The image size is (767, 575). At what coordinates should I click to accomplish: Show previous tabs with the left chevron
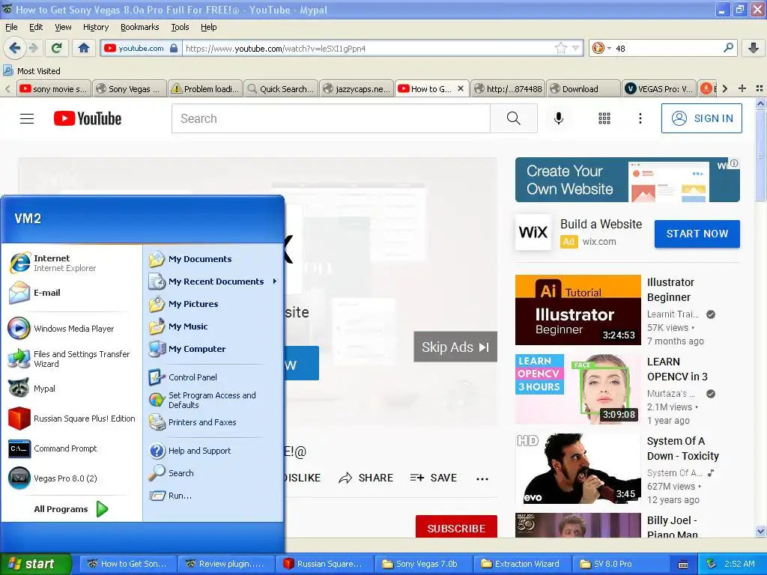pos(7,88)
